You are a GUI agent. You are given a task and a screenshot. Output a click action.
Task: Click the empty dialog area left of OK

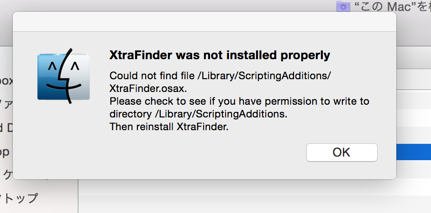tap(183, 155)
